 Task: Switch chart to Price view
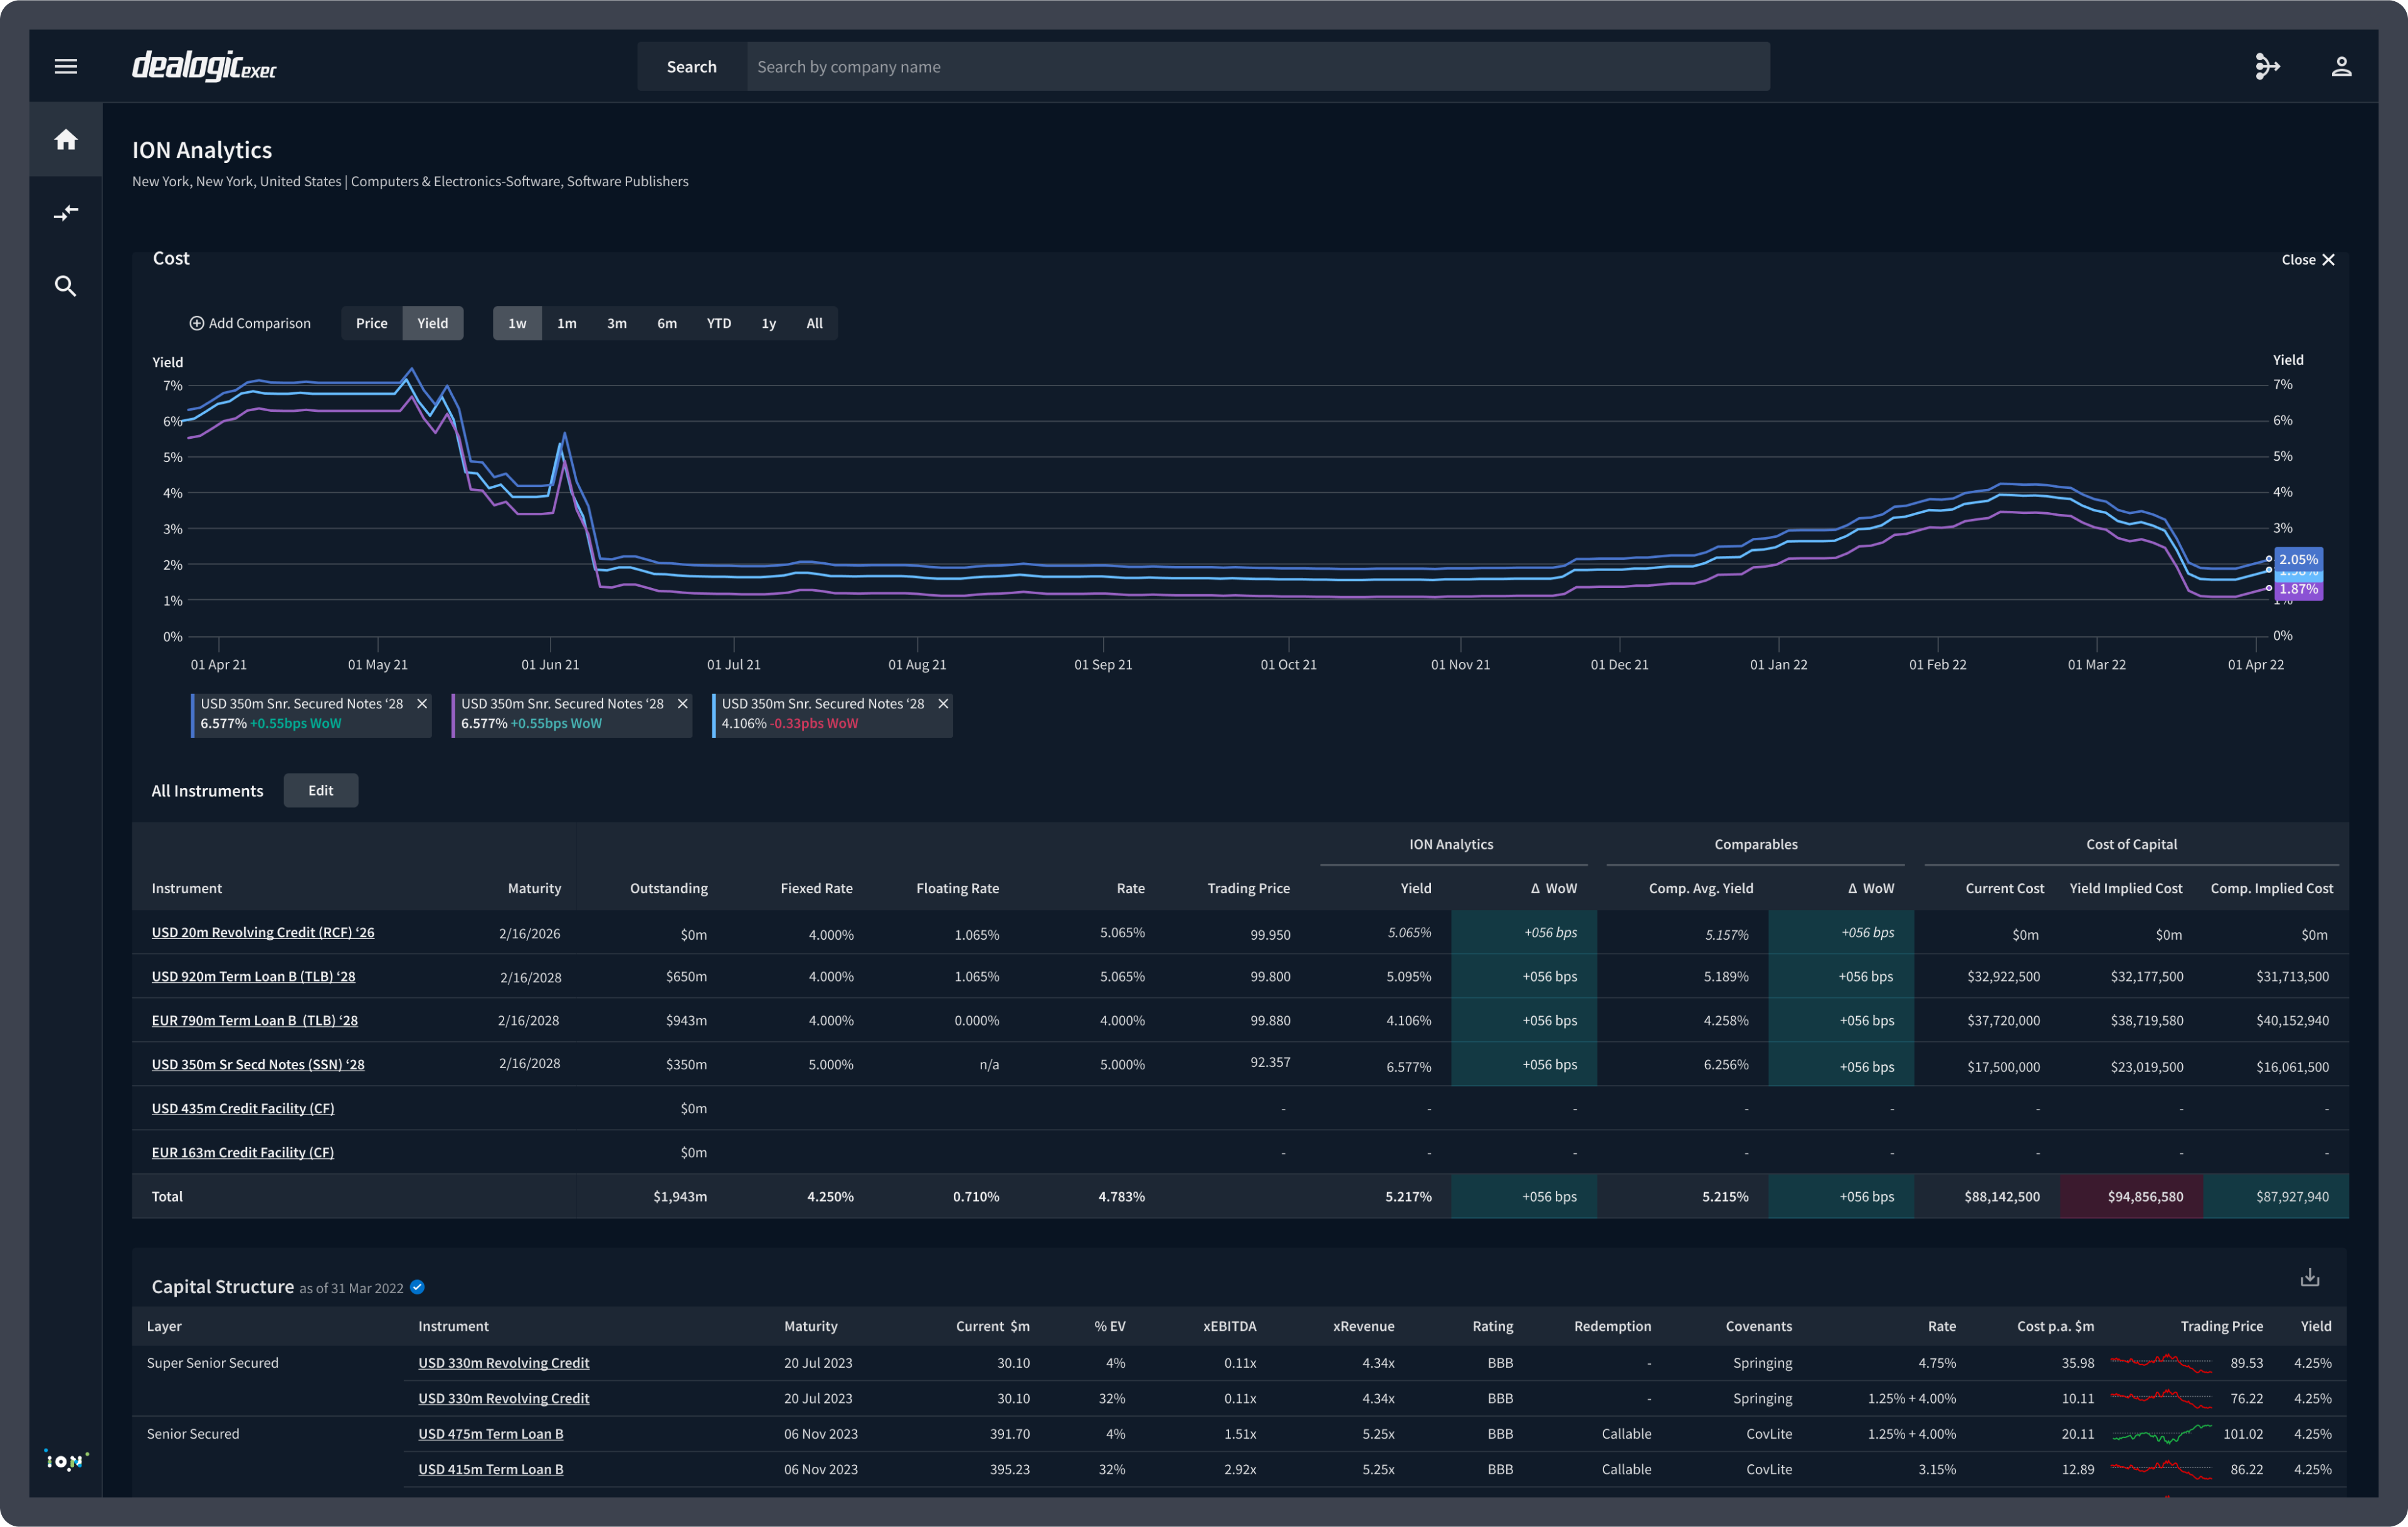pos(371,324)
